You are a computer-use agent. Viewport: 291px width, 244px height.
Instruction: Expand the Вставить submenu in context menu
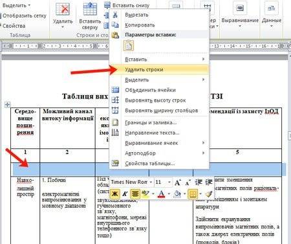158,59
